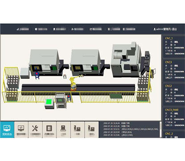The width and height of the screenshot is (185, 161).
Task: Open the RSS feed icon menu item
Action: tap(78, 29)
